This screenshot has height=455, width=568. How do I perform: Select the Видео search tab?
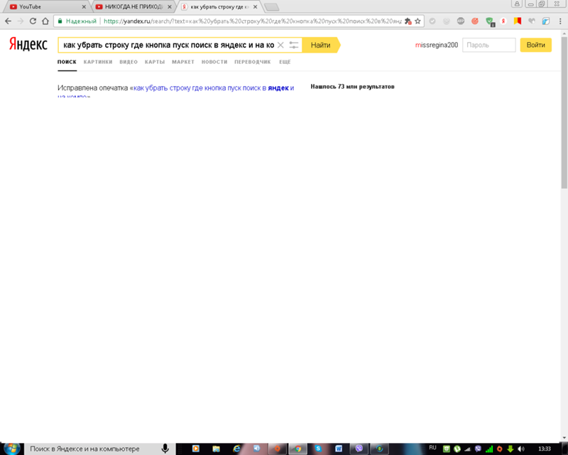[x=129, y=62]
